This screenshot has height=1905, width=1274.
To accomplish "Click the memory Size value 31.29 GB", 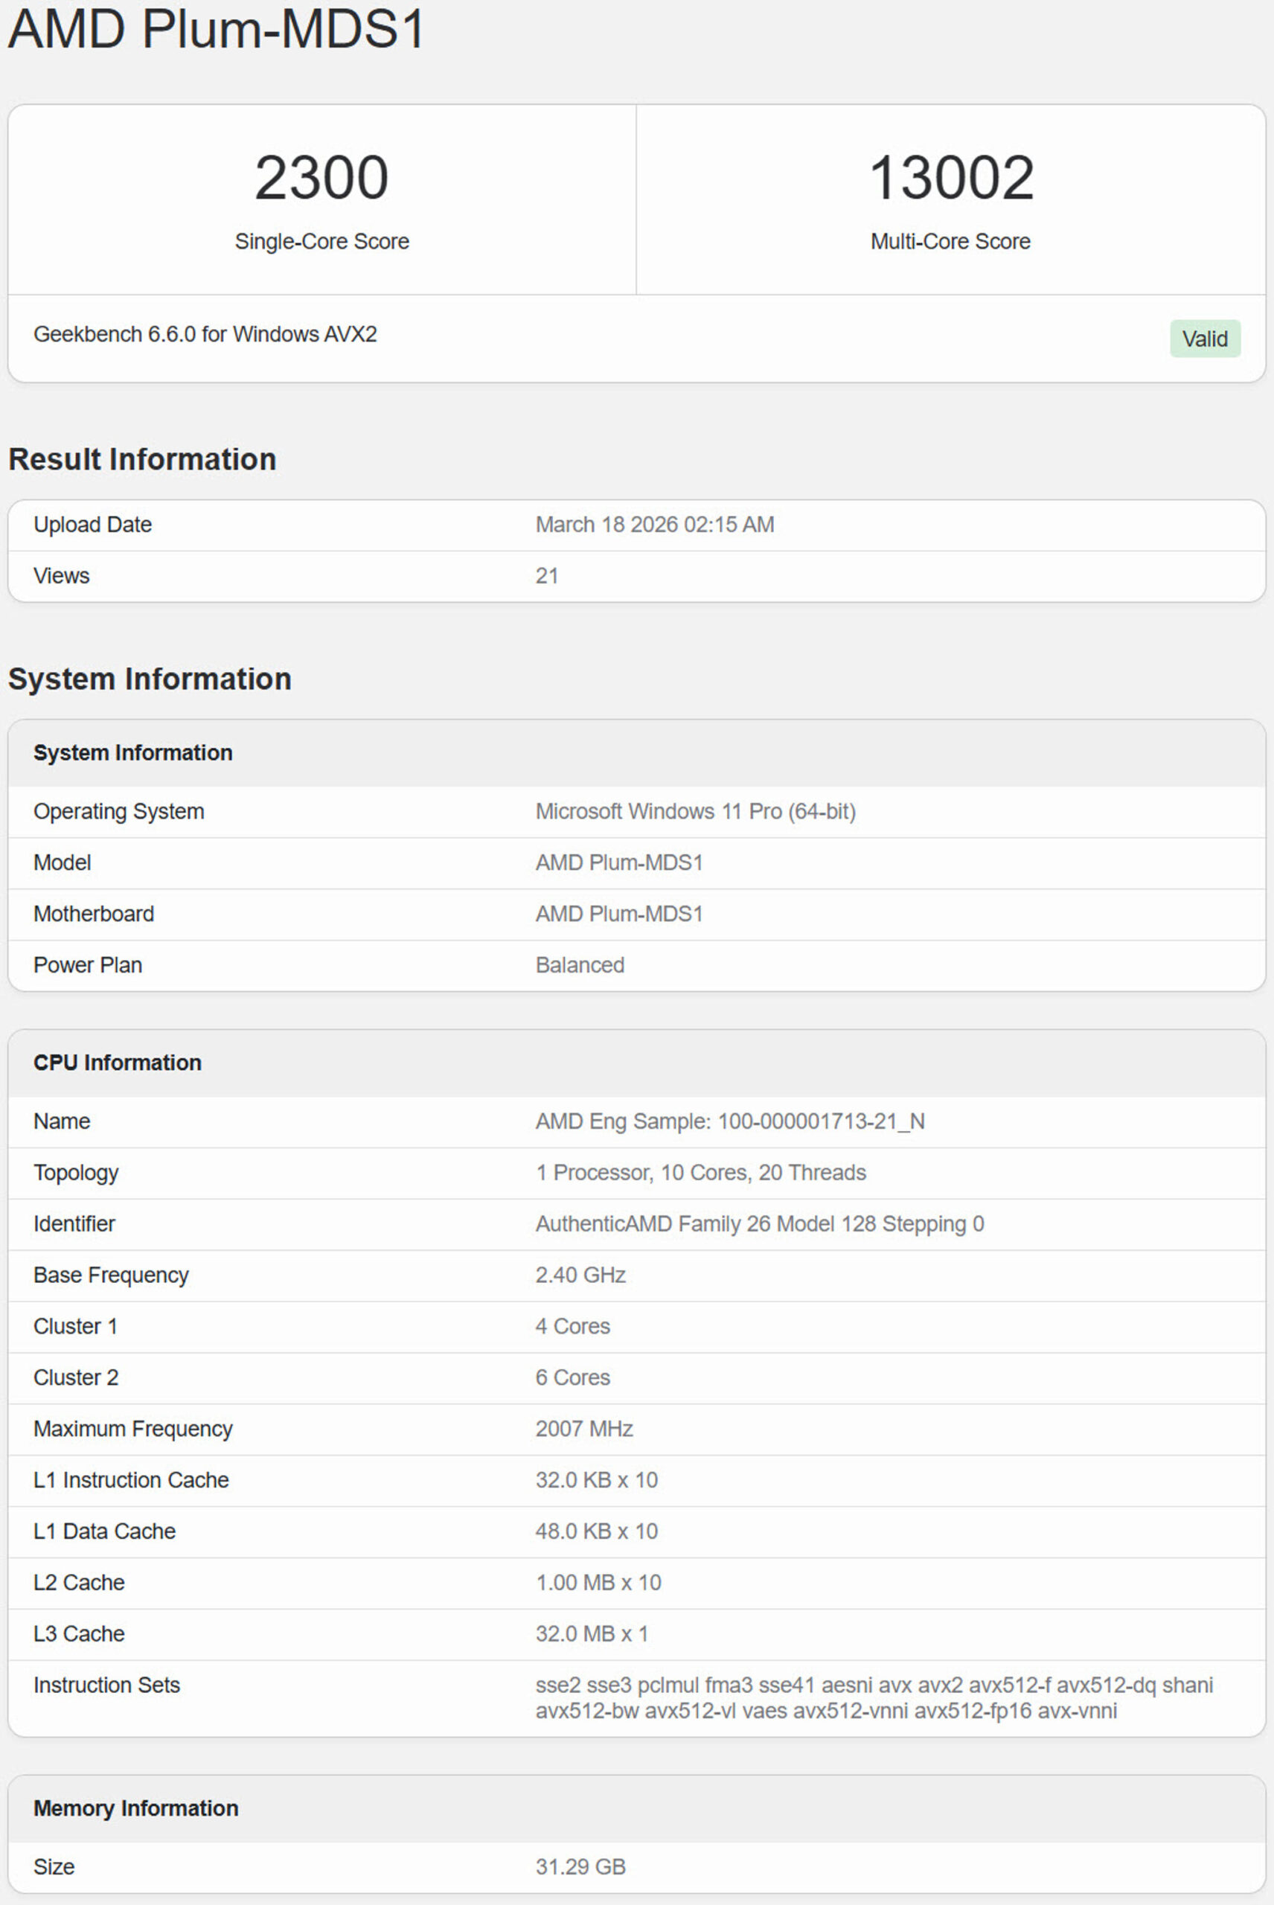I will coord(579,1866).
